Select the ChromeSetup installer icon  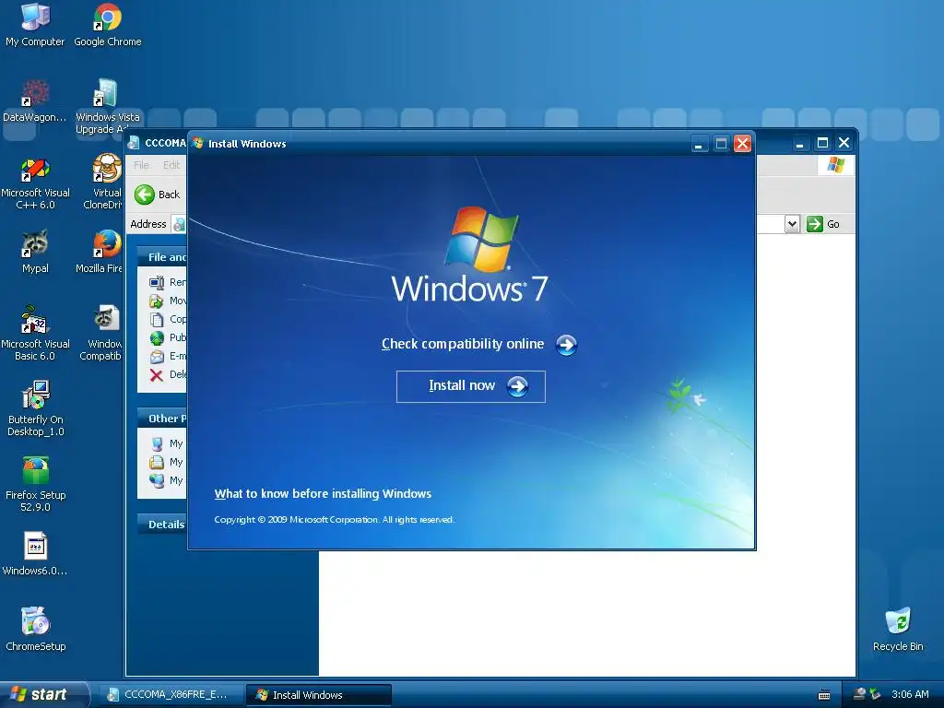point(35,630)
